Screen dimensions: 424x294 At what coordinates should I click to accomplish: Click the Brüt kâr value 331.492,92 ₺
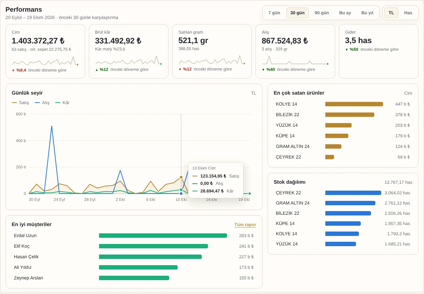point(118,41)
